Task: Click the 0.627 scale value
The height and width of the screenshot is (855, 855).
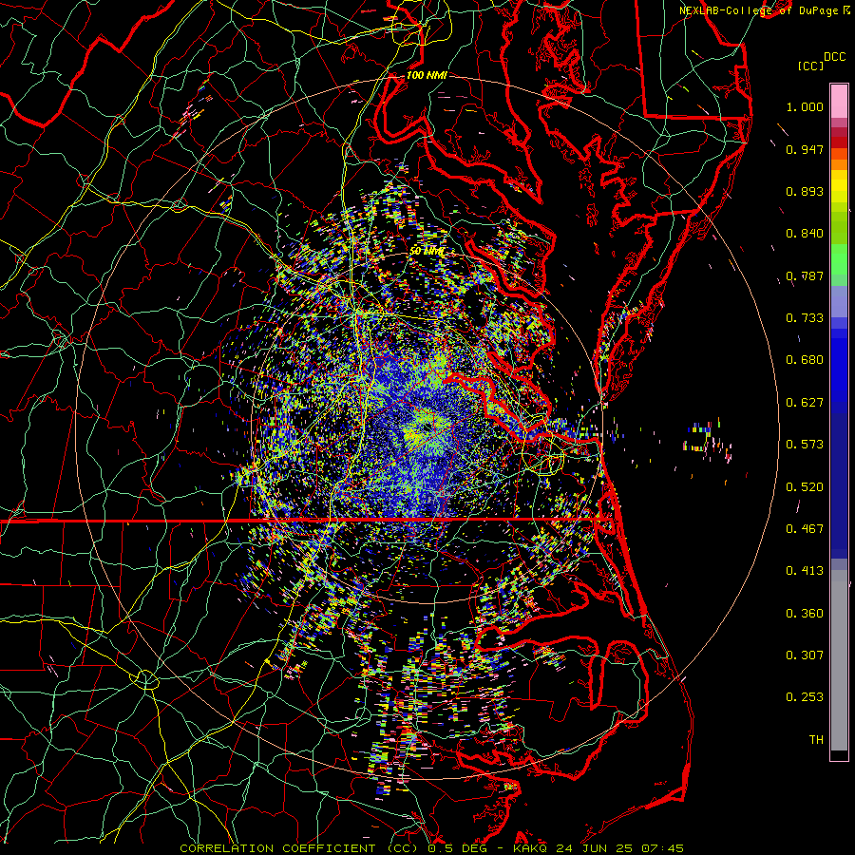Action: tap(805, 403)
